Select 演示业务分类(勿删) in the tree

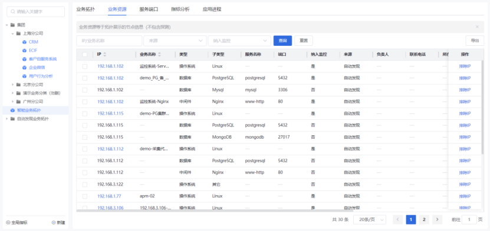[x=41, y=93]
